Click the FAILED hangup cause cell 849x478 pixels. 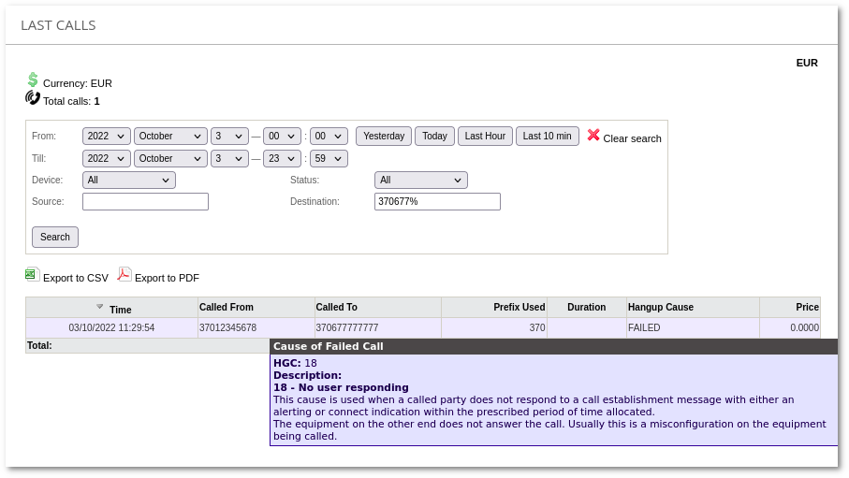[x=644, y=328]
